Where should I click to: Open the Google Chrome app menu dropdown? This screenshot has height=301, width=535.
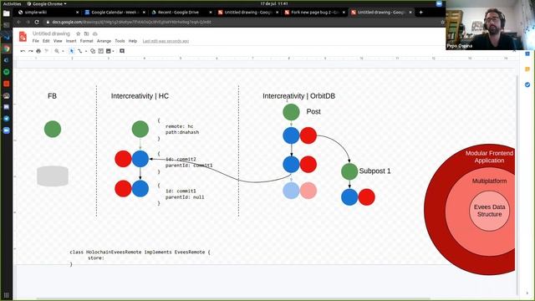(47, 3)
